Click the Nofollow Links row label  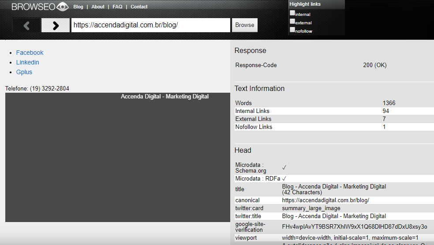click(254, 127)
